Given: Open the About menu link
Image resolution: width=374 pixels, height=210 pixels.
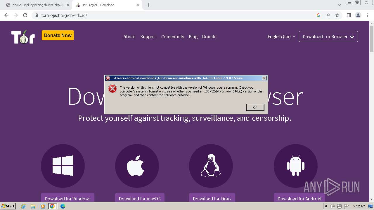Looking at the screenshot, I should (129, 37).
